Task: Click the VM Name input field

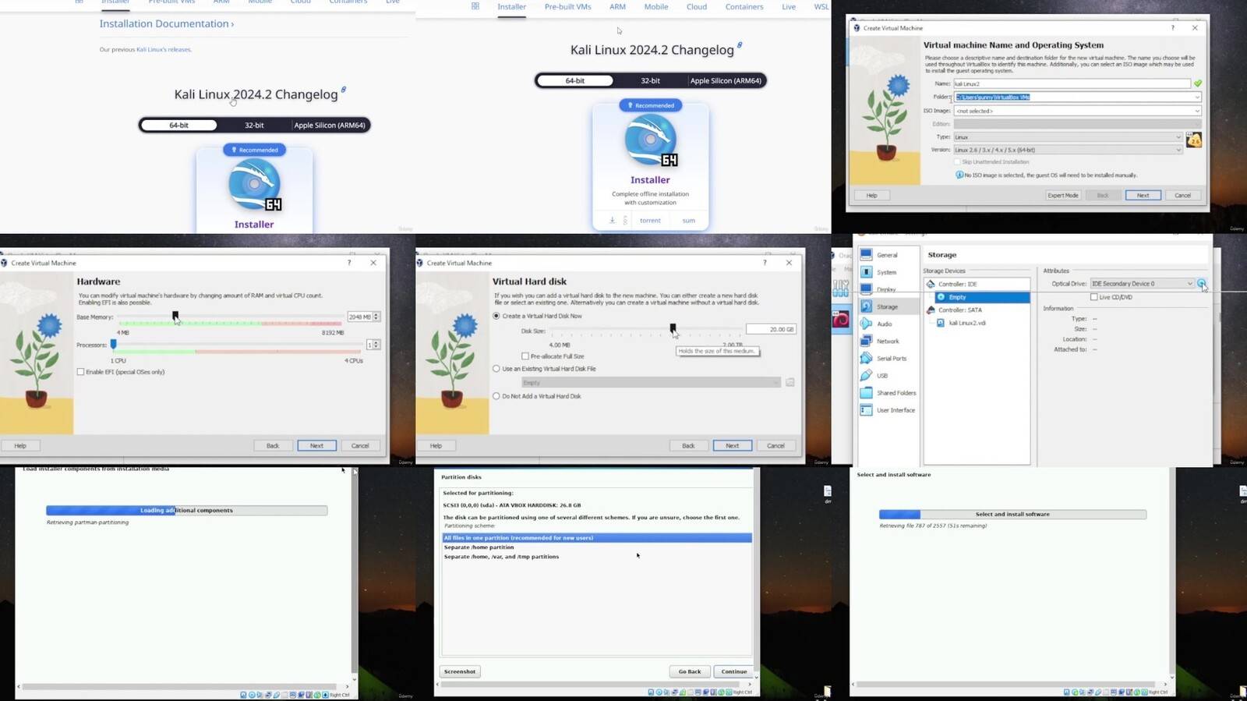Action: (1072, 83)
